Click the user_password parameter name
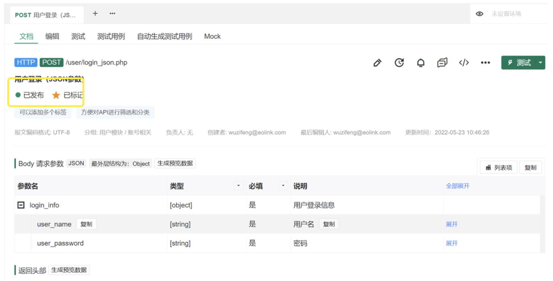 click(x=60, y=243)
